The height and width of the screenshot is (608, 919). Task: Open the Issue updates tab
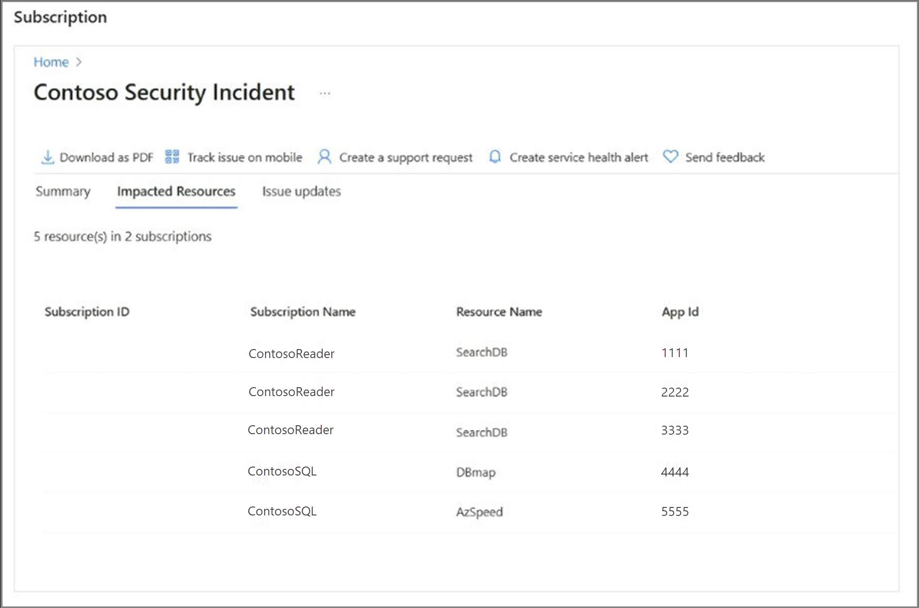[301, 191]
